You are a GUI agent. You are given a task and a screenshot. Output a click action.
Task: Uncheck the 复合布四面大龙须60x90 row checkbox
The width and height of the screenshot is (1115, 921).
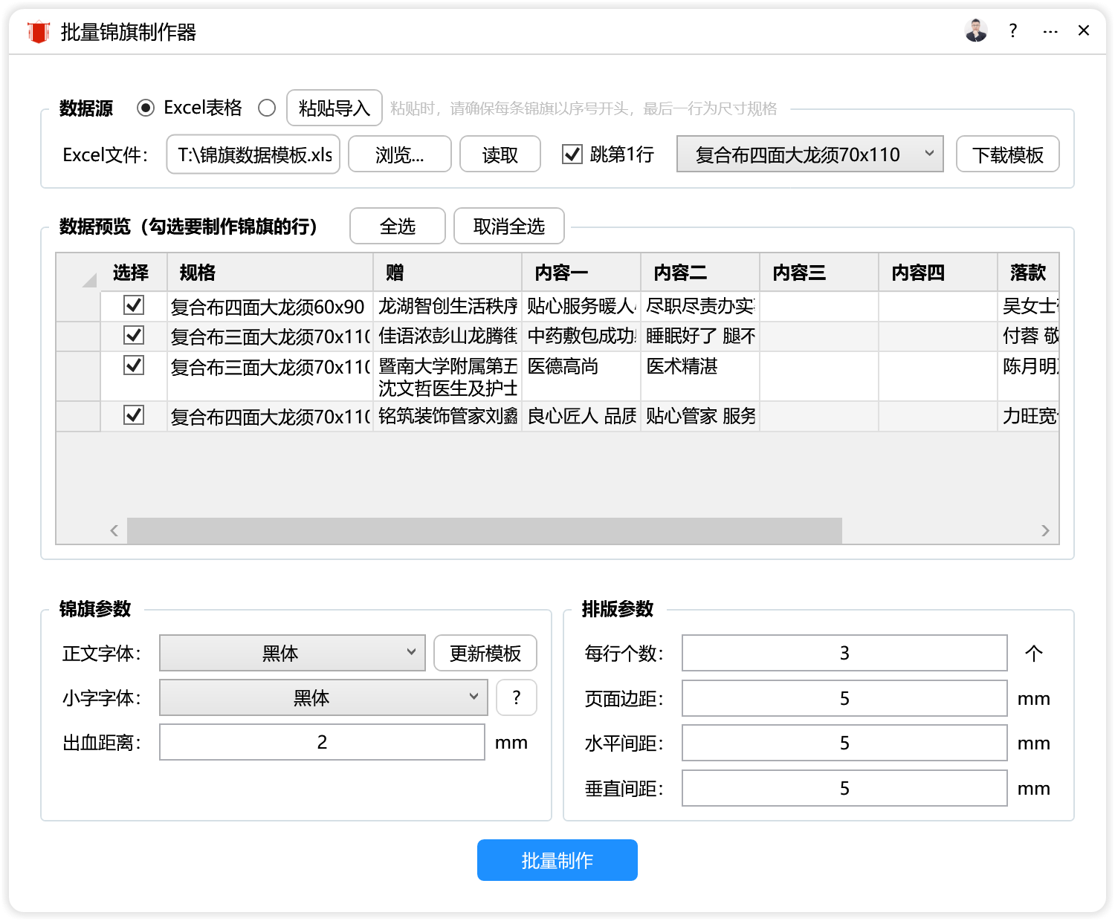pos(134,305)
